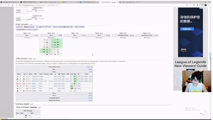Show Qualification Round rows in VODs table

[x=90, y=100]
